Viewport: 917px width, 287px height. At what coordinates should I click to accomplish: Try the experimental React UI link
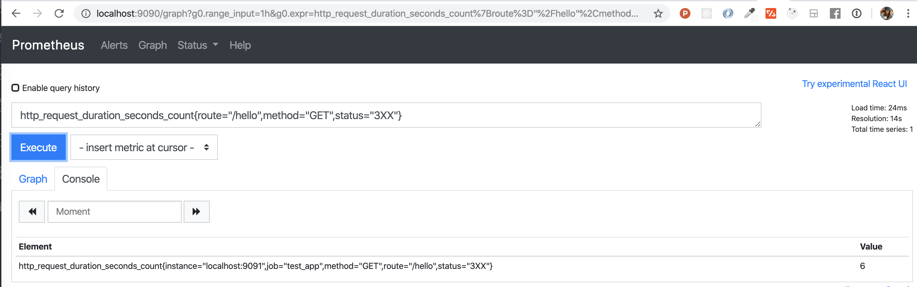click(854, 84)
